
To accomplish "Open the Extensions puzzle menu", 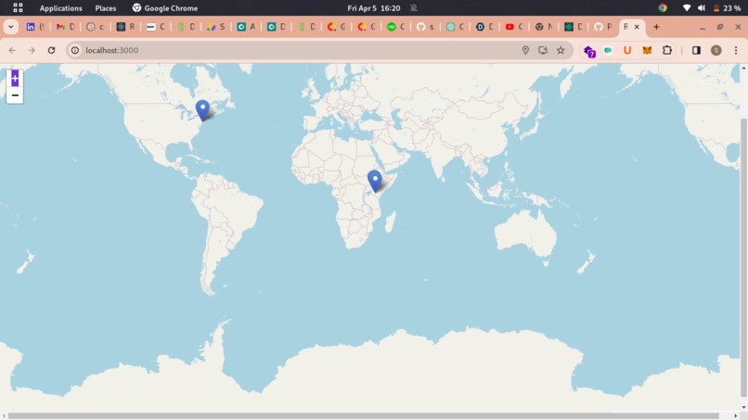I will pos(667,50).
